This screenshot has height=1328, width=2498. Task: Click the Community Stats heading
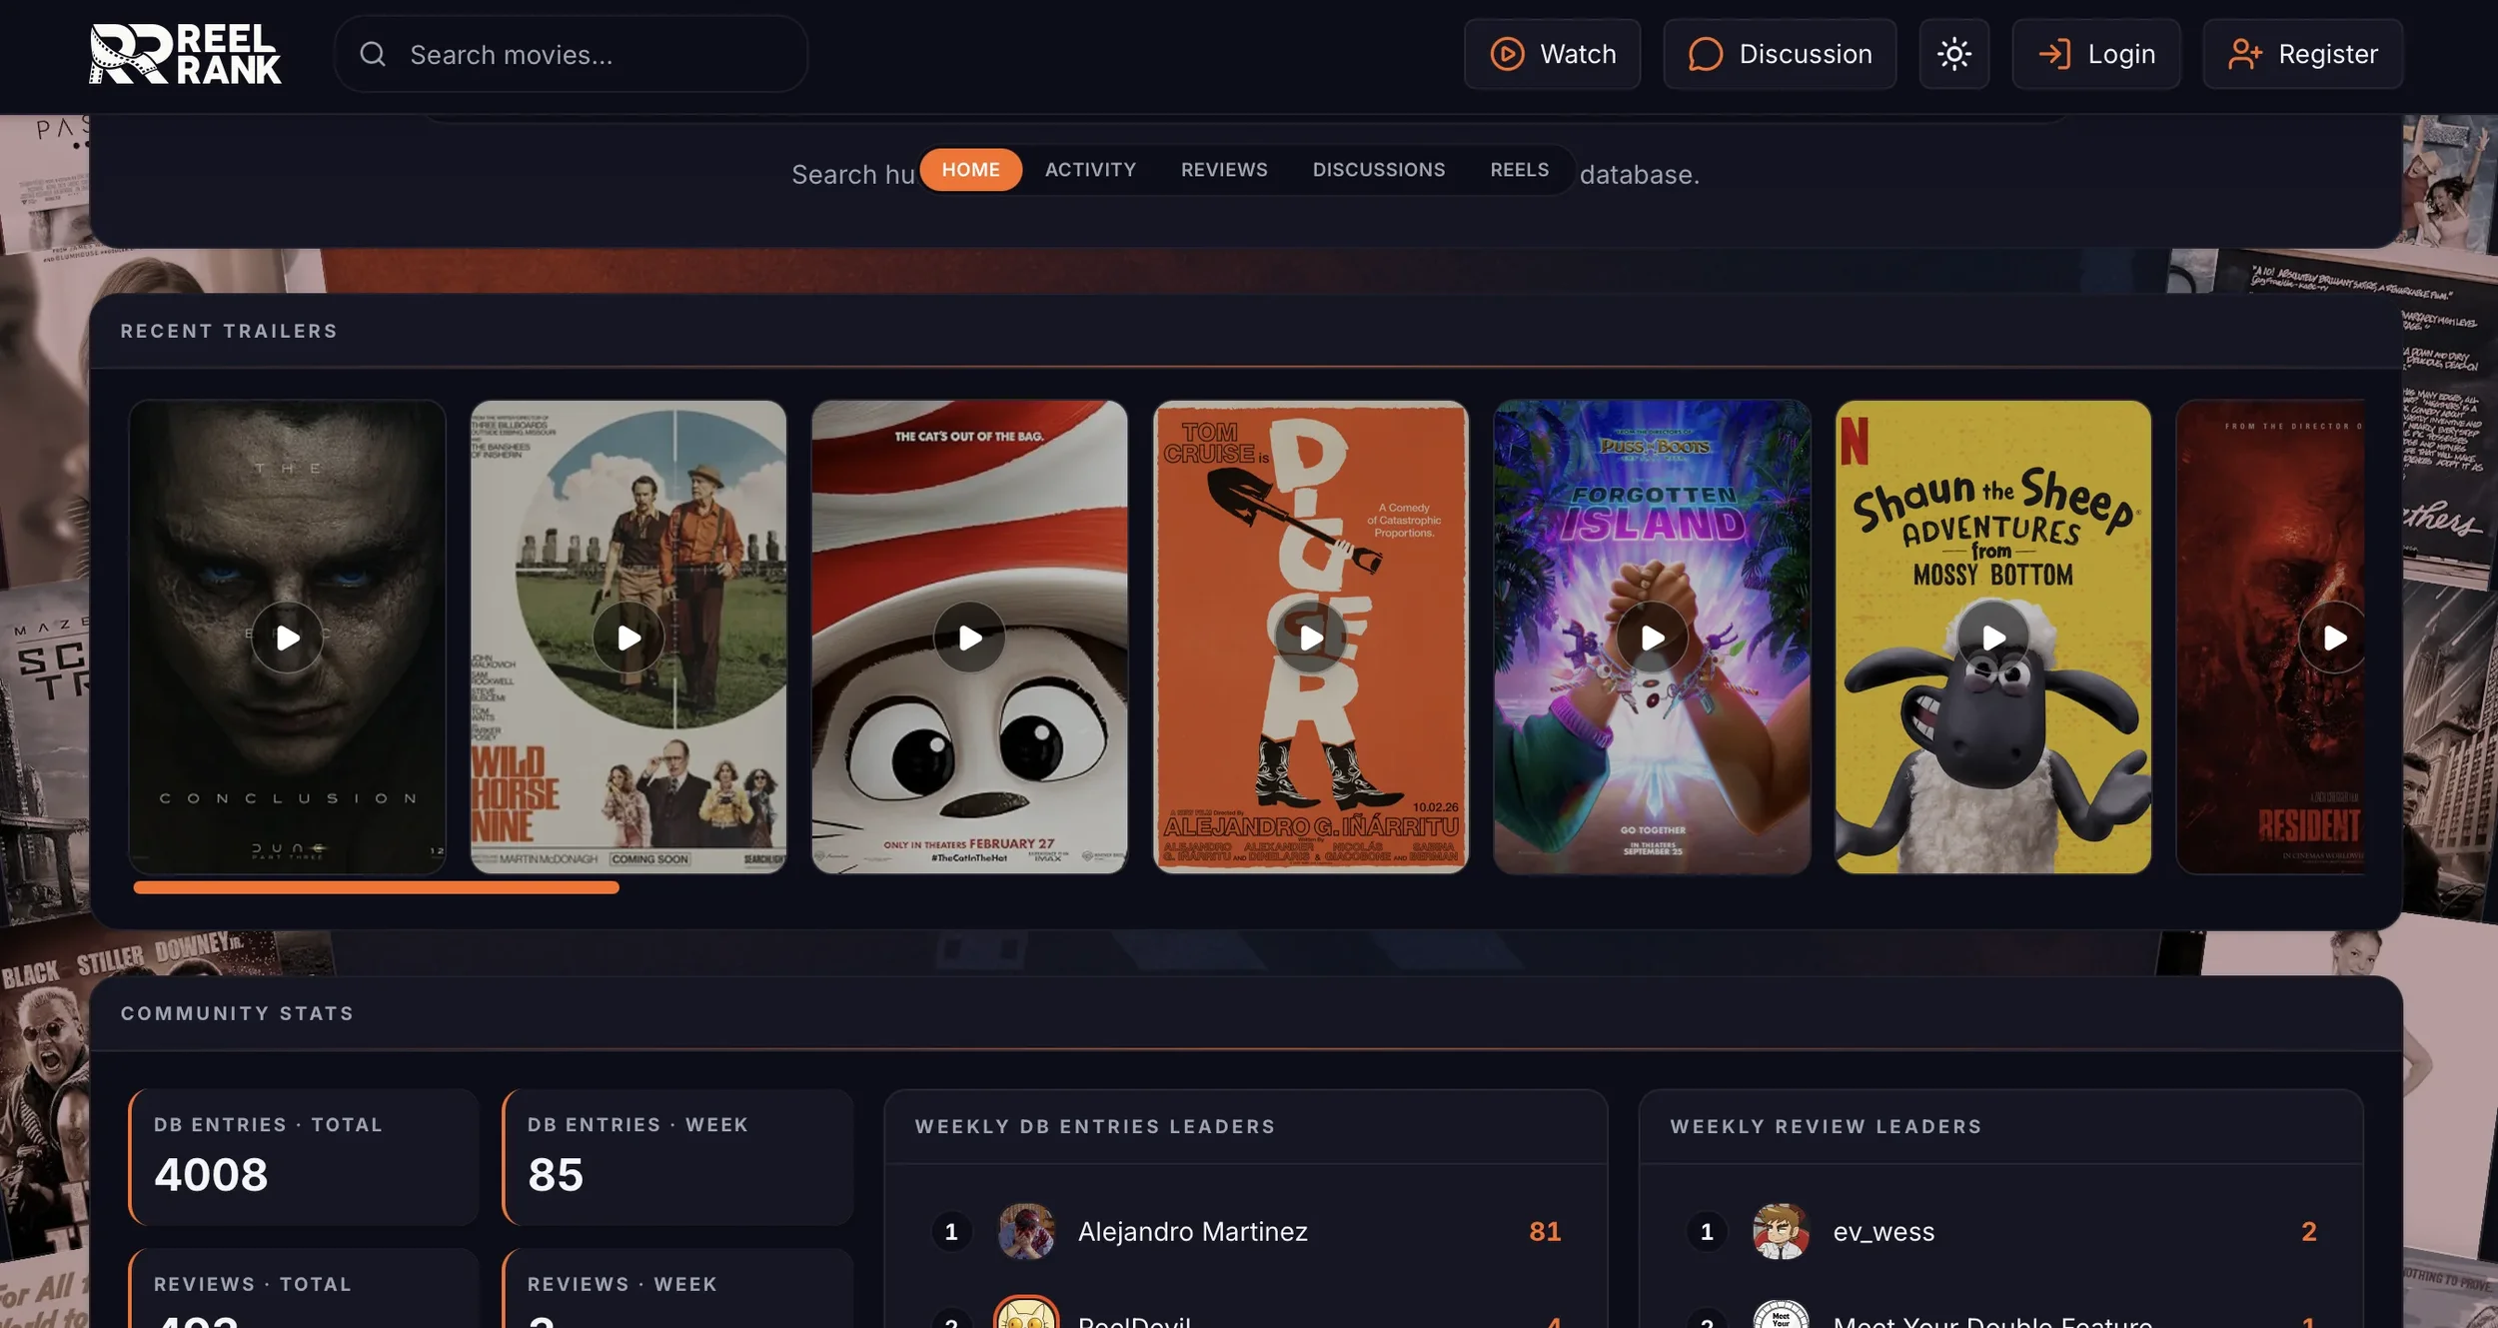point(237,1013)
